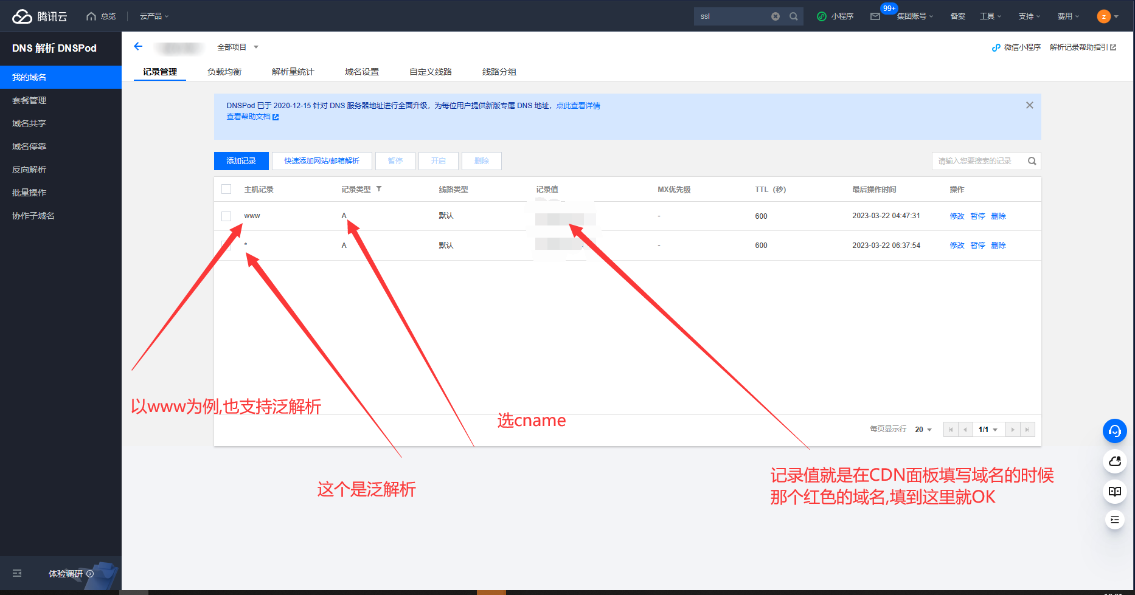The width and height of the screenshot is (1135, 595).
Task: Click the record search magnifier icon
Action: (1032, 161)
